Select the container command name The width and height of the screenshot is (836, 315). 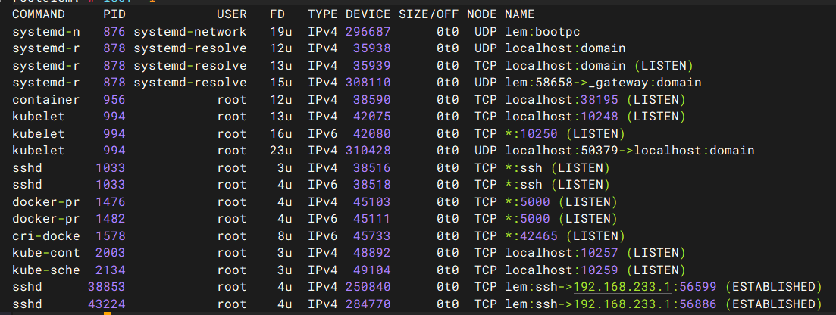click(x=45, y=100)
